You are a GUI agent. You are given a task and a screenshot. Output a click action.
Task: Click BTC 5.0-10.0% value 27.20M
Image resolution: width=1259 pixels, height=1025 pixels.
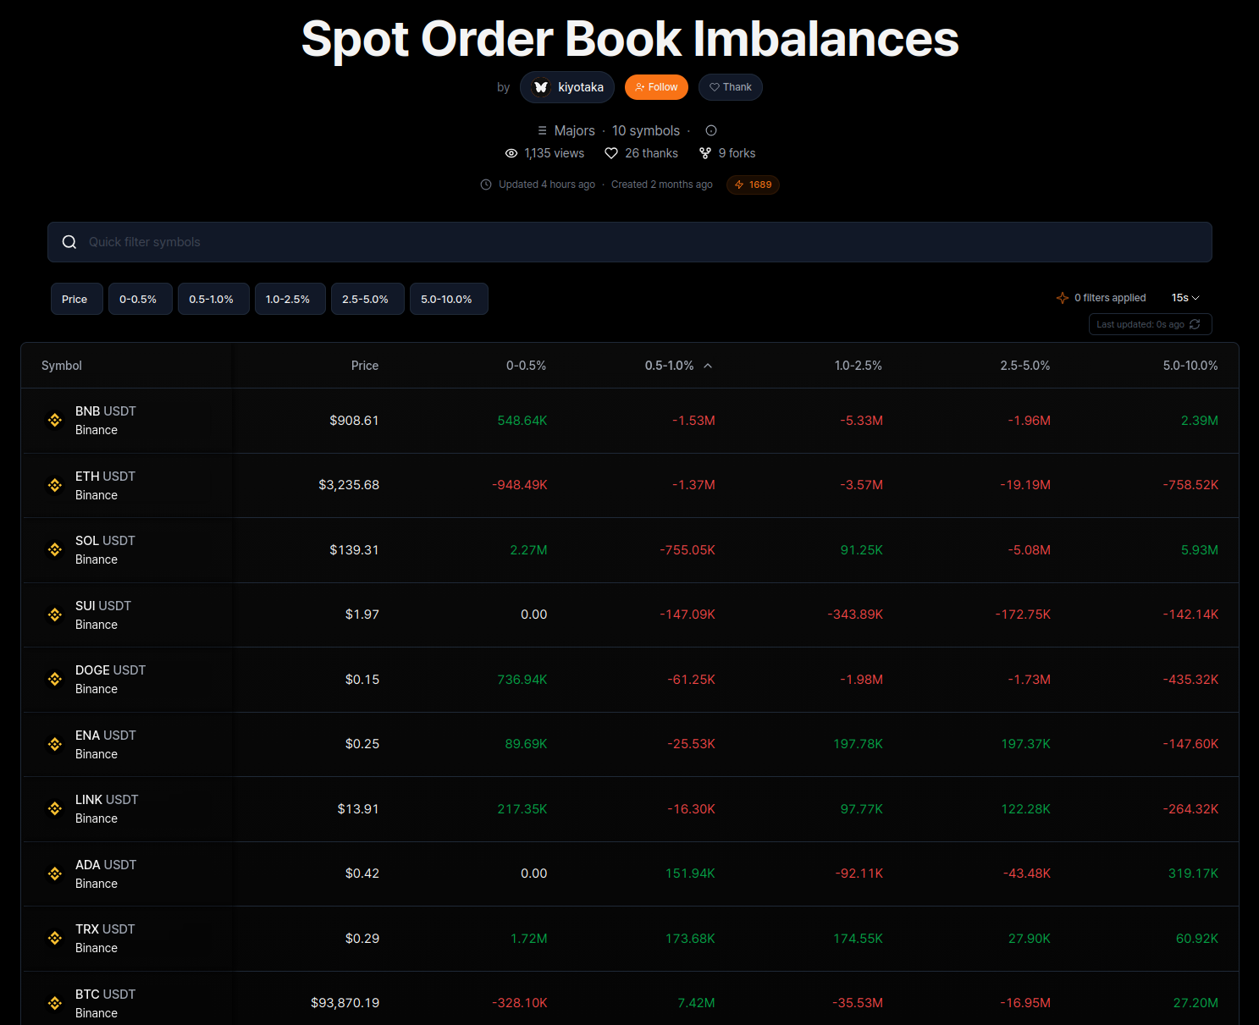click(x=1195, y=1003)
